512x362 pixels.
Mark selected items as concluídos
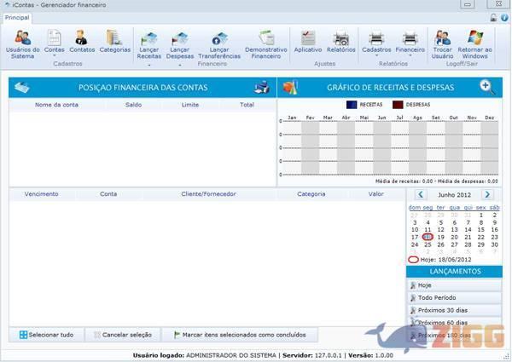[239, 335]
